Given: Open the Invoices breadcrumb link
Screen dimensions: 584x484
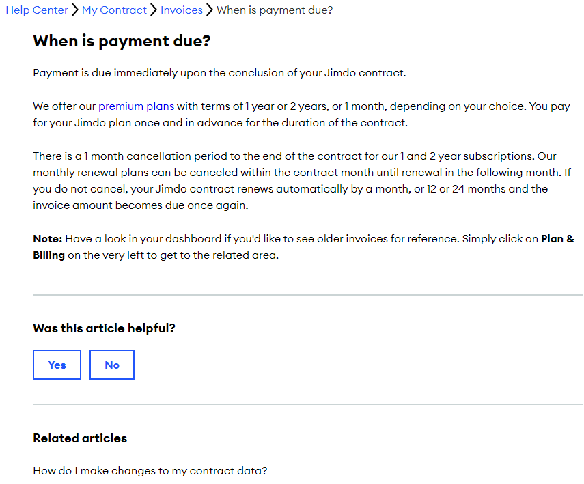Looking at the screenshot, I should tap(182, 10).
